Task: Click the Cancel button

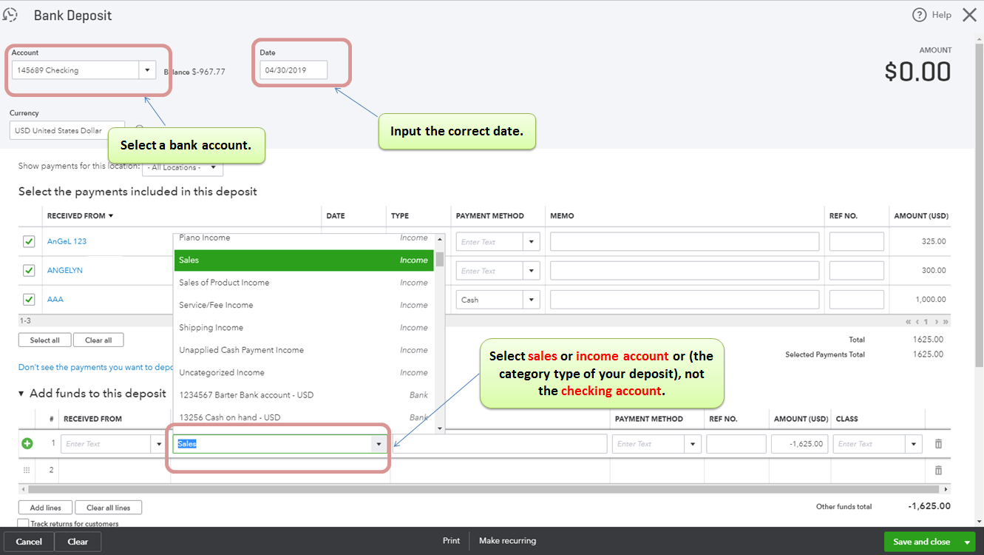Action: coord(29,542)
